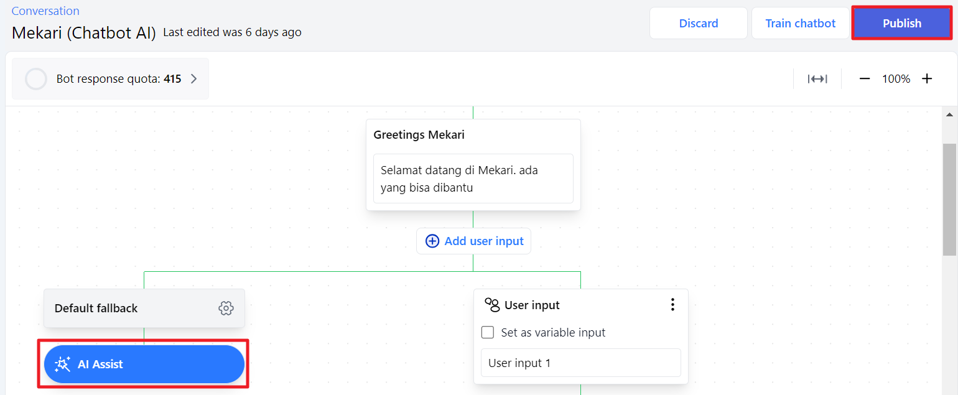Expand the bot response quota chevron
Viewport: 958px width, 395px height.
pyautogui.click(x=193, y=79)
